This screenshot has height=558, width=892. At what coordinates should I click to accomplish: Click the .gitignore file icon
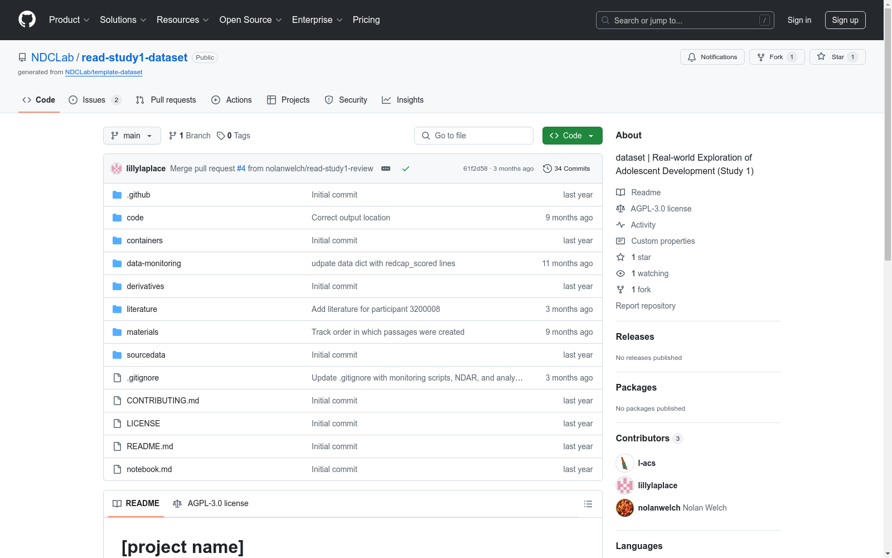[x=117, y=378]
